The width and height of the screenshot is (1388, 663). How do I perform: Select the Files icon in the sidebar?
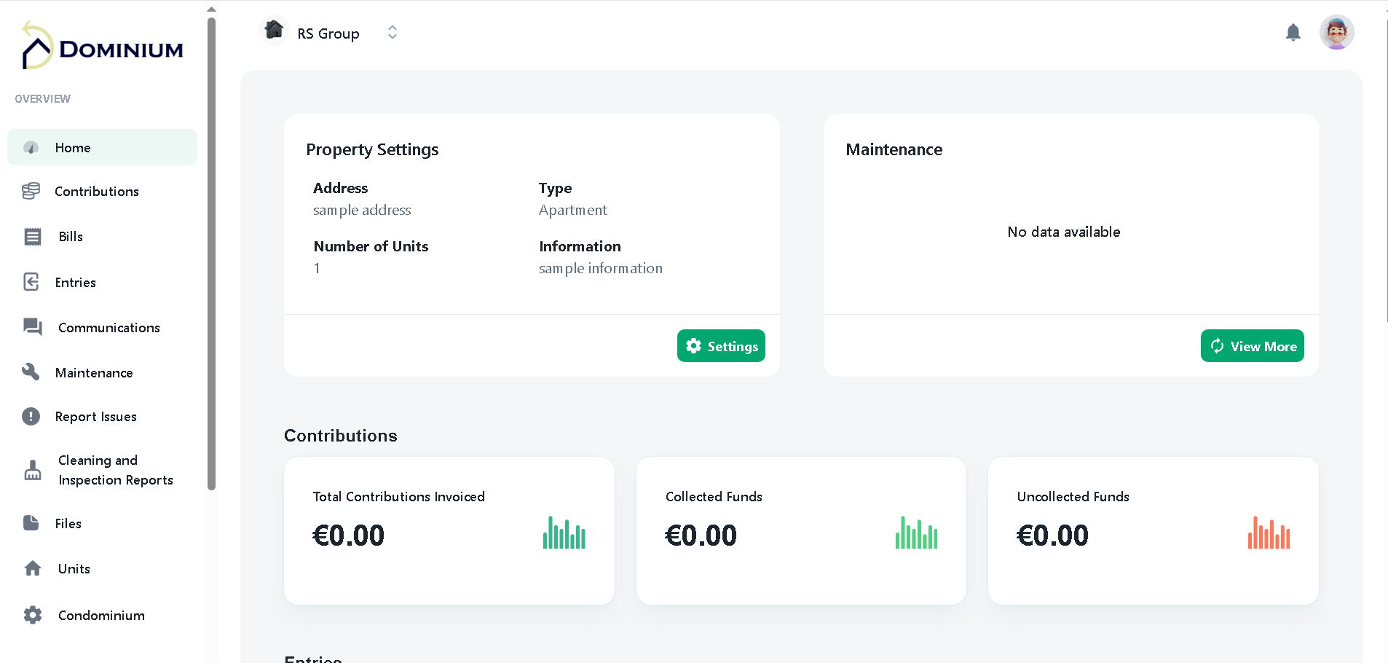pyautogui.click(x=31, y=523)
